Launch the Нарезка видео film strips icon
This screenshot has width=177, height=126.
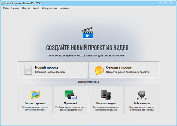tap(106, 95)
